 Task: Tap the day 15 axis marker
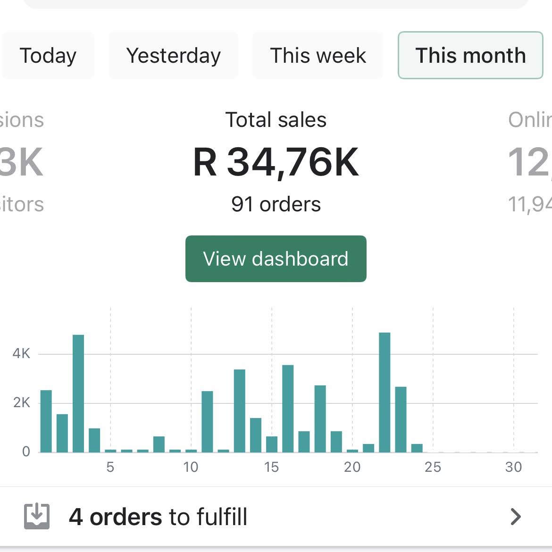coord(271,467)
